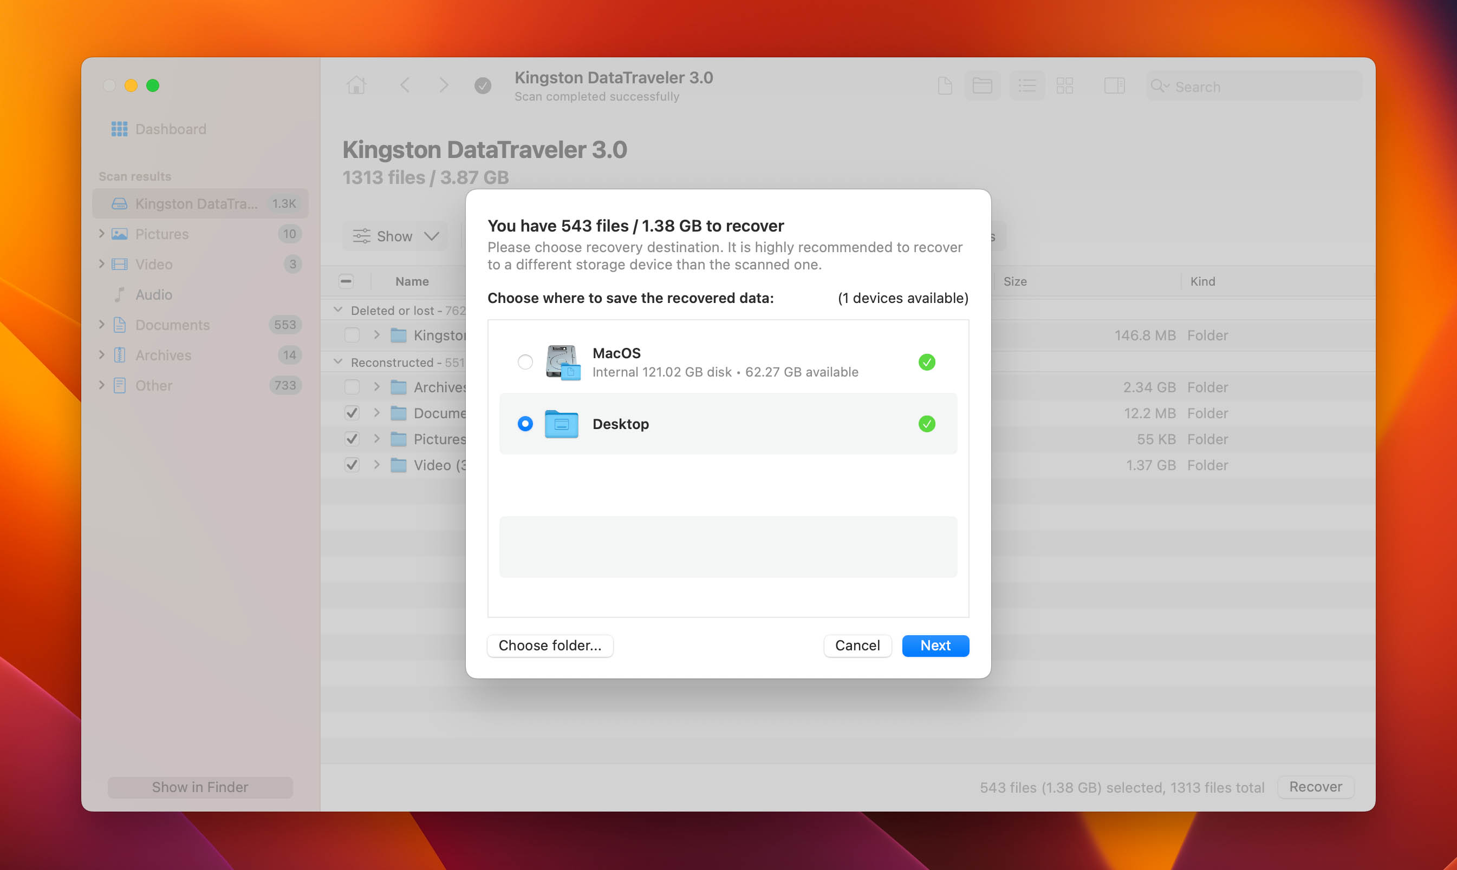Expand Documents in the sidebar
1457x870 pixels.
point(101,325)
